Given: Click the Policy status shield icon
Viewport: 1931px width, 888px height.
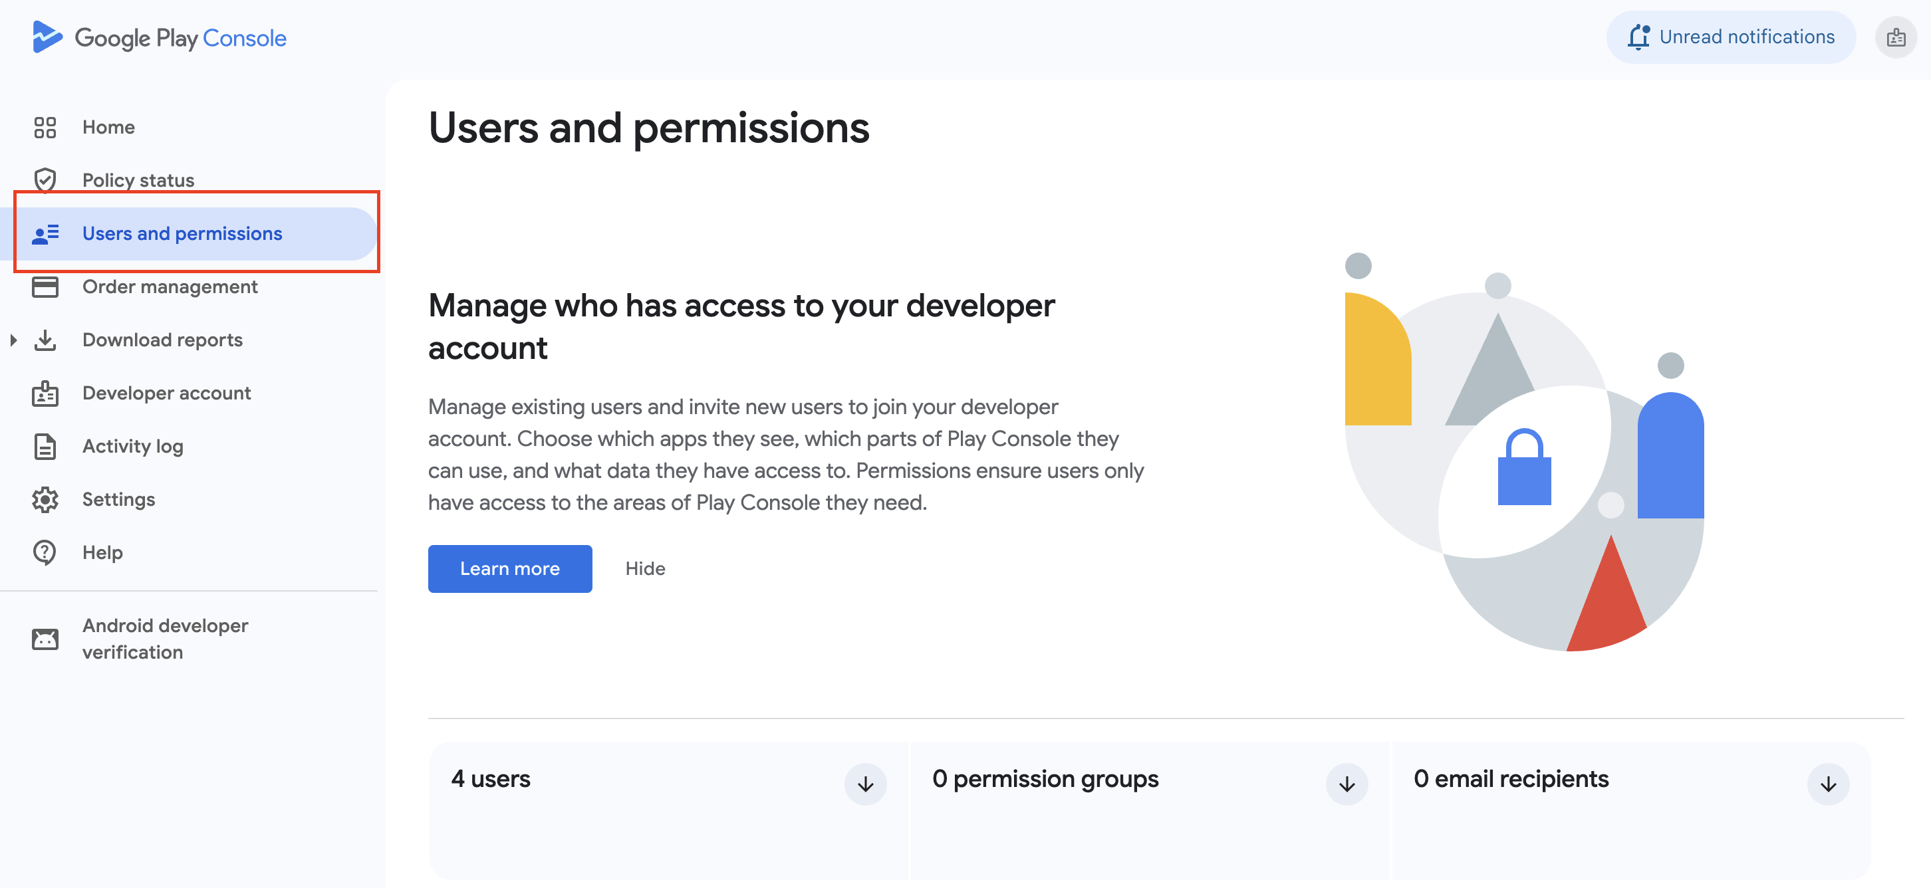Looking at the screenshot, I should (45, 180).
